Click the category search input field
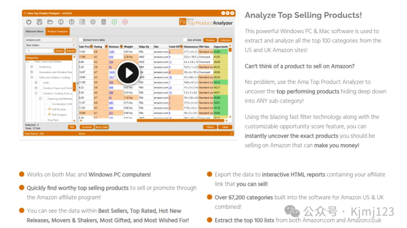Viewport: 407px width, 228px height. 39,51
